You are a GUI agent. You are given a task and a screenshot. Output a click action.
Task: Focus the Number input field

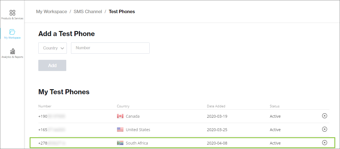pos(110,48)
